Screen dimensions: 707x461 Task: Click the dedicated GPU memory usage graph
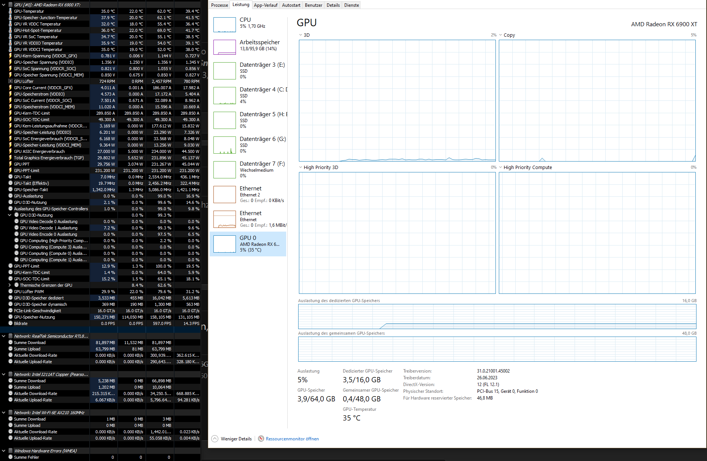[497, 317]
